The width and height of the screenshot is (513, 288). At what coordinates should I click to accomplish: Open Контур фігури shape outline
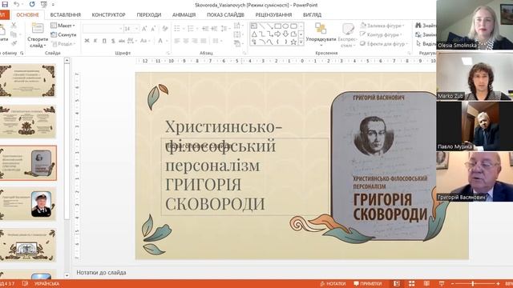[381, 34]
